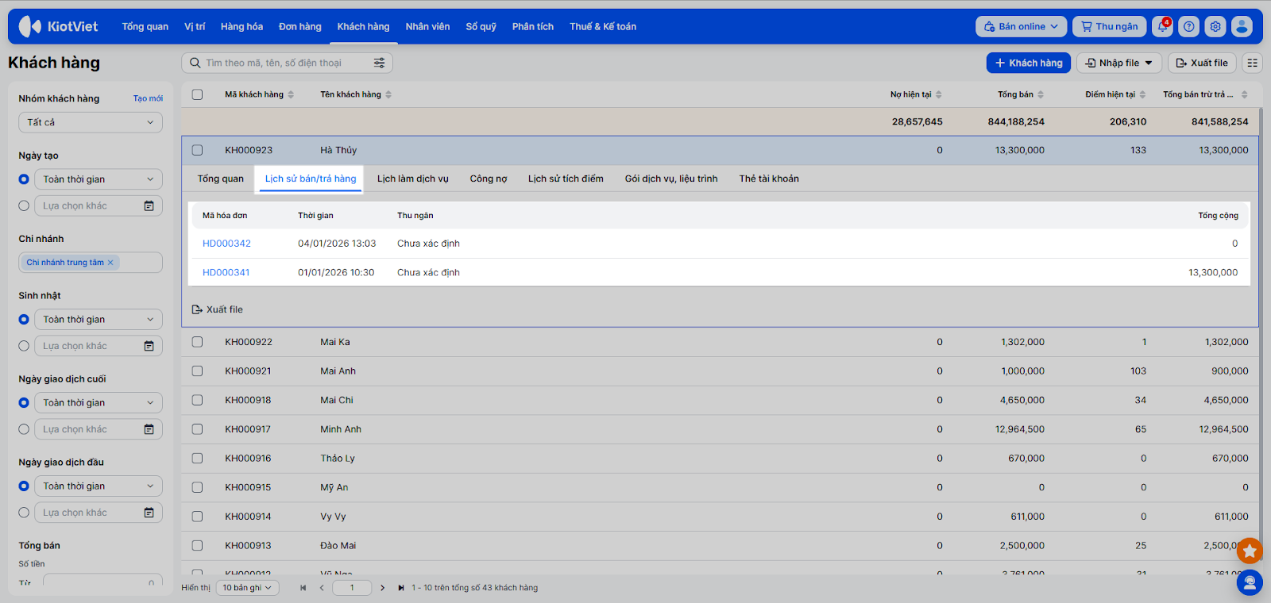Open the settings gear icon
The height and width of the screenshot is (603, 1271).
[x=1215, y=26]
